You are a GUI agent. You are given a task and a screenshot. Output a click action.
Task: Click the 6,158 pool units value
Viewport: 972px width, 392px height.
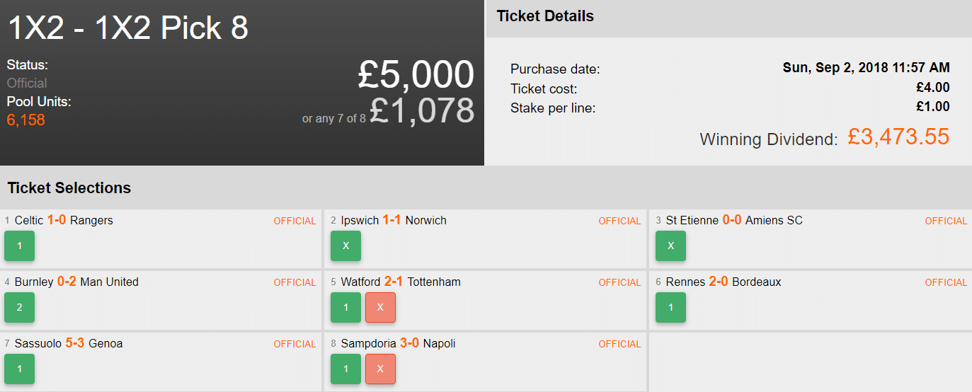(x=26, y=120)
